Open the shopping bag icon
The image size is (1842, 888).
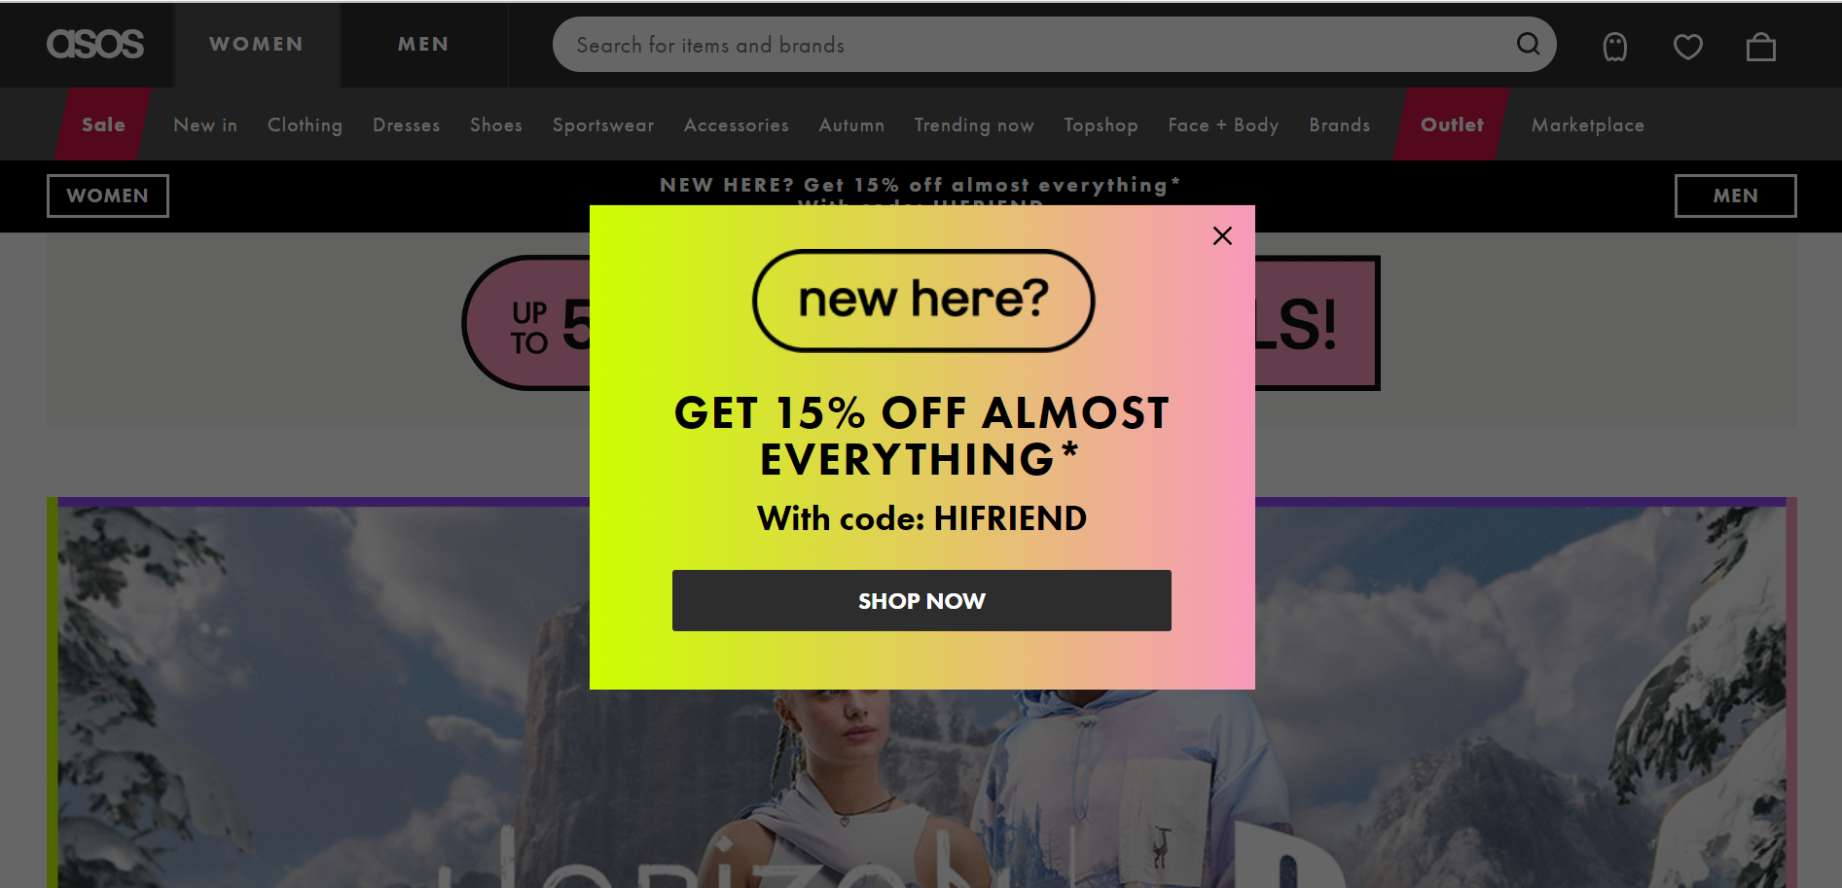(1761, 46)
